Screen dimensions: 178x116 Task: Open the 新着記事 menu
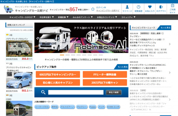coord(63,17)
